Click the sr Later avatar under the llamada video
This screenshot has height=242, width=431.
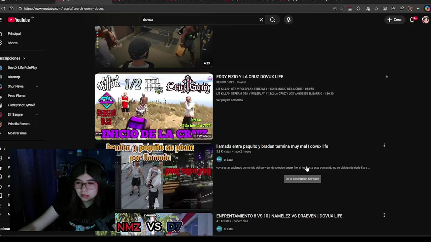219,159
